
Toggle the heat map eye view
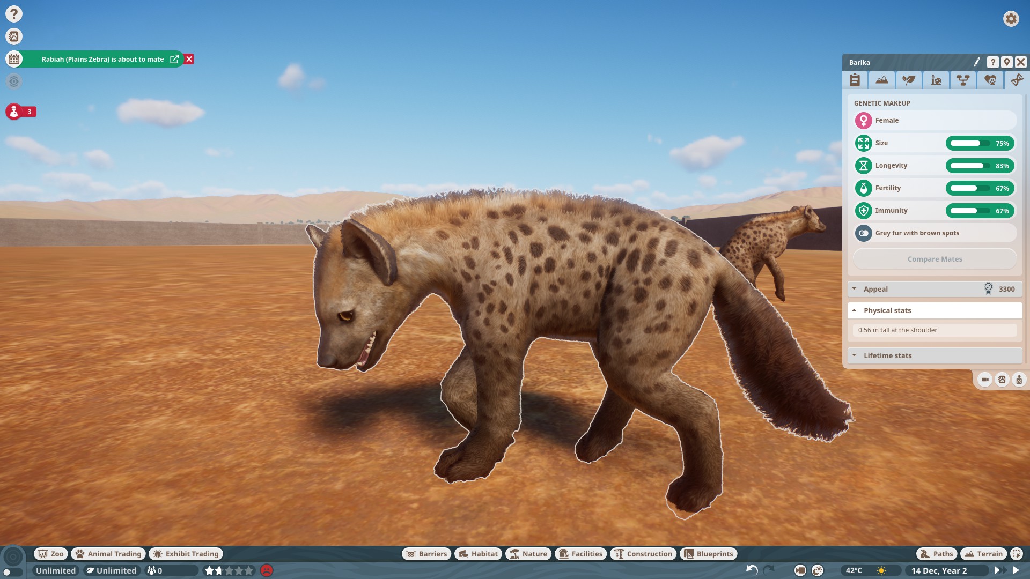click(x=14, y=81)
